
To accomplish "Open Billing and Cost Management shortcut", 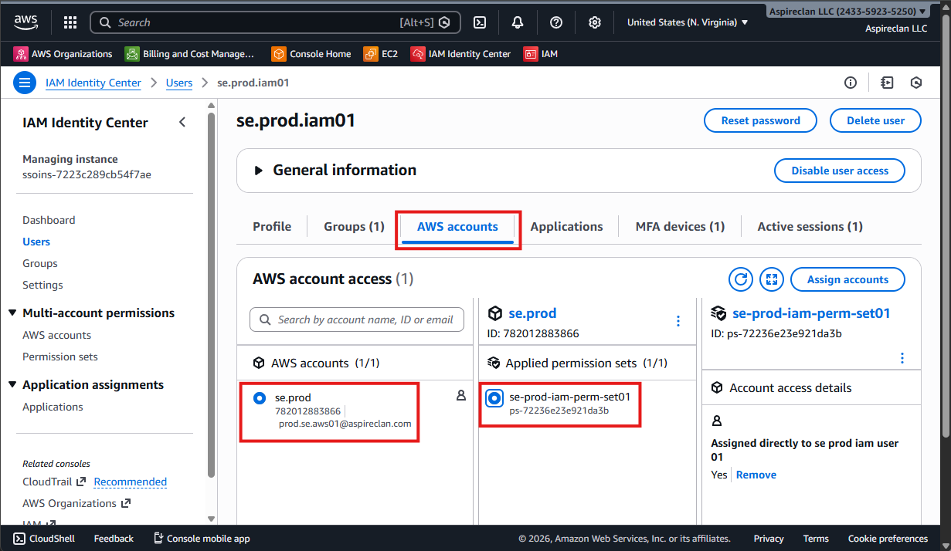I will pyautogui.click(x=190, y=54).
